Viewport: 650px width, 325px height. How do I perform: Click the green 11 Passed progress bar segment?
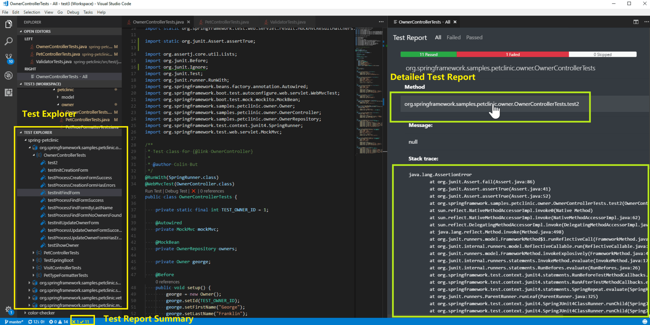click(428, 54)
